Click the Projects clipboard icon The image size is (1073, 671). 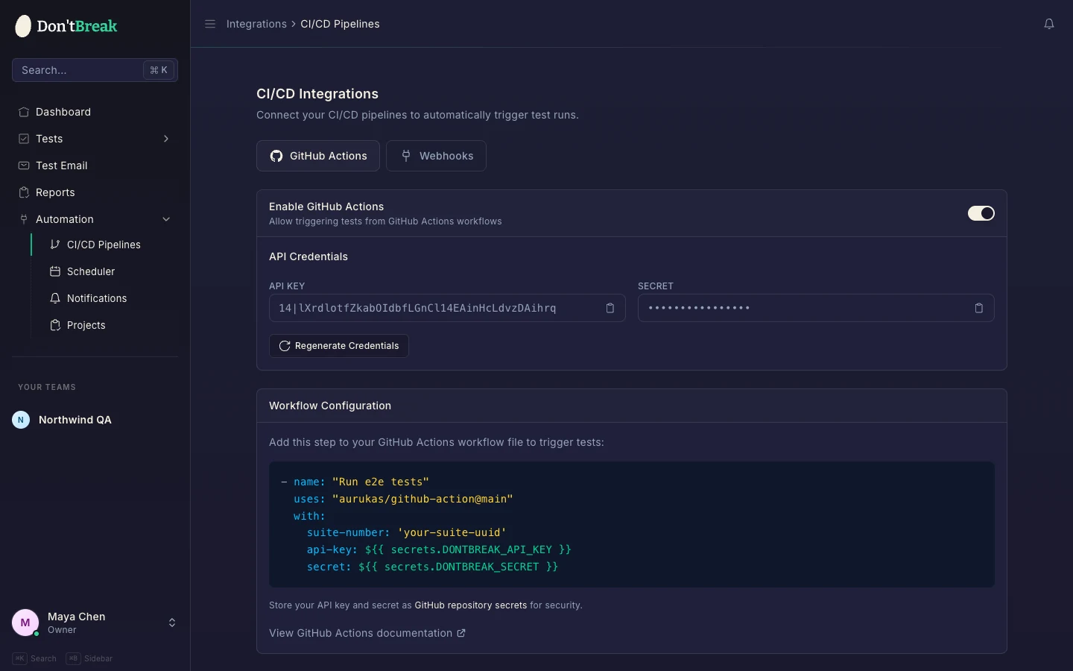(x=55, y=325)
